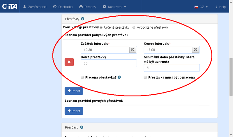Go to the Docházka section
This screenshot has height=137, width=233.
click(x=63, y=7)
